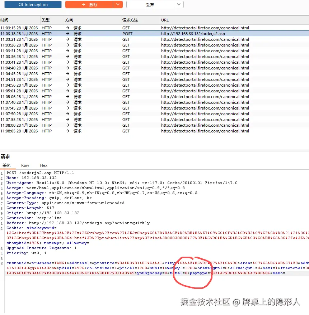309x315 pixels.
Task: Click the URL column header
Action: pos(165,20)
